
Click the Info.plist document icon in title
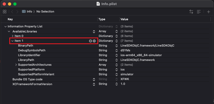tap(98, 4)
